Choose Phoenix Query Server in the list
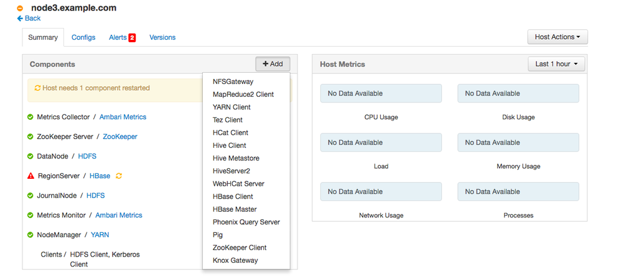This screenshot has height=277, width=621. (246, 222)
